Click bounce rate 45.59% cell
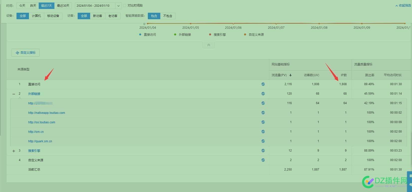The width and height of the screenshot is (412, 192). [x=369, y=94]
